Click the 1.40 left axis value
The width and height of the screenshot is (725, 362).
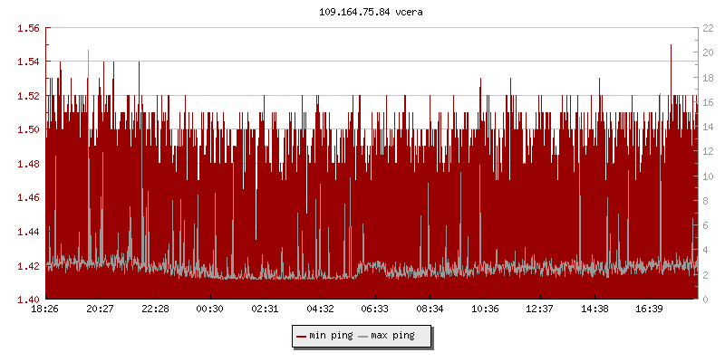[28, 300]
